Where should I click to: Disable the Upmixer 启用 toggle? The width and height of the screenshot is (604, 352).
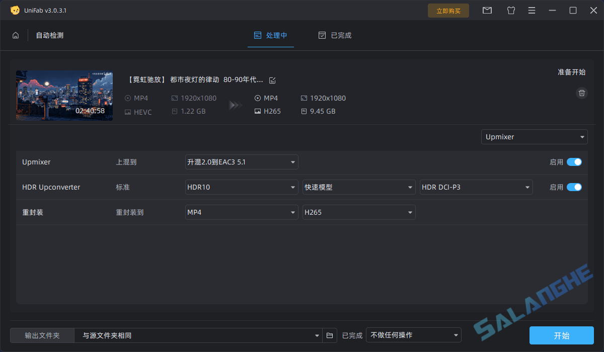574,162
